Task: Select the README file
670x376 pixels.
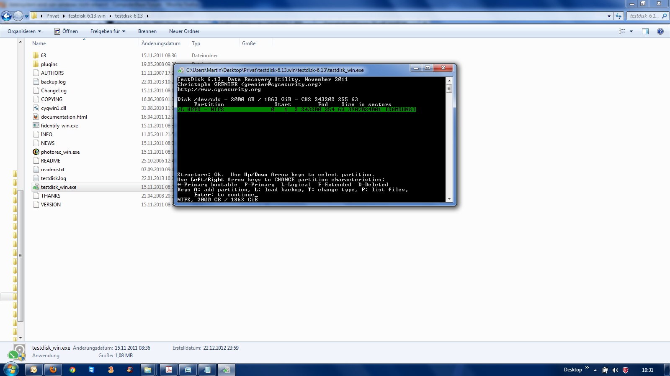Action: coord(51,161)
